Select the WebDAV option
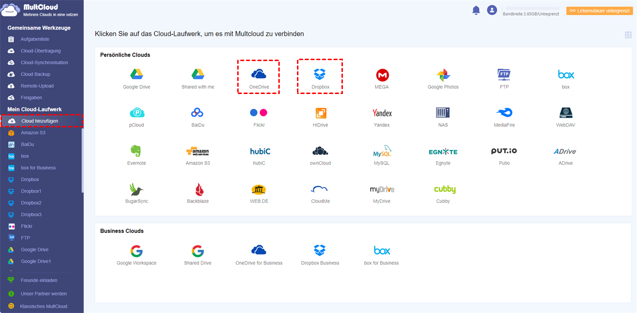 pyautogui.click(x=566, y=117)
